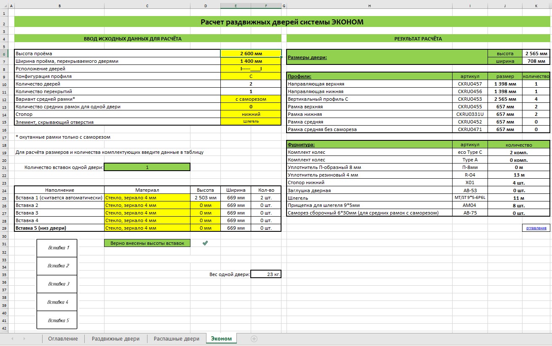Switch to Раздвижные двери sheet tab
This screenshot has width=552, height=346.
115,339
